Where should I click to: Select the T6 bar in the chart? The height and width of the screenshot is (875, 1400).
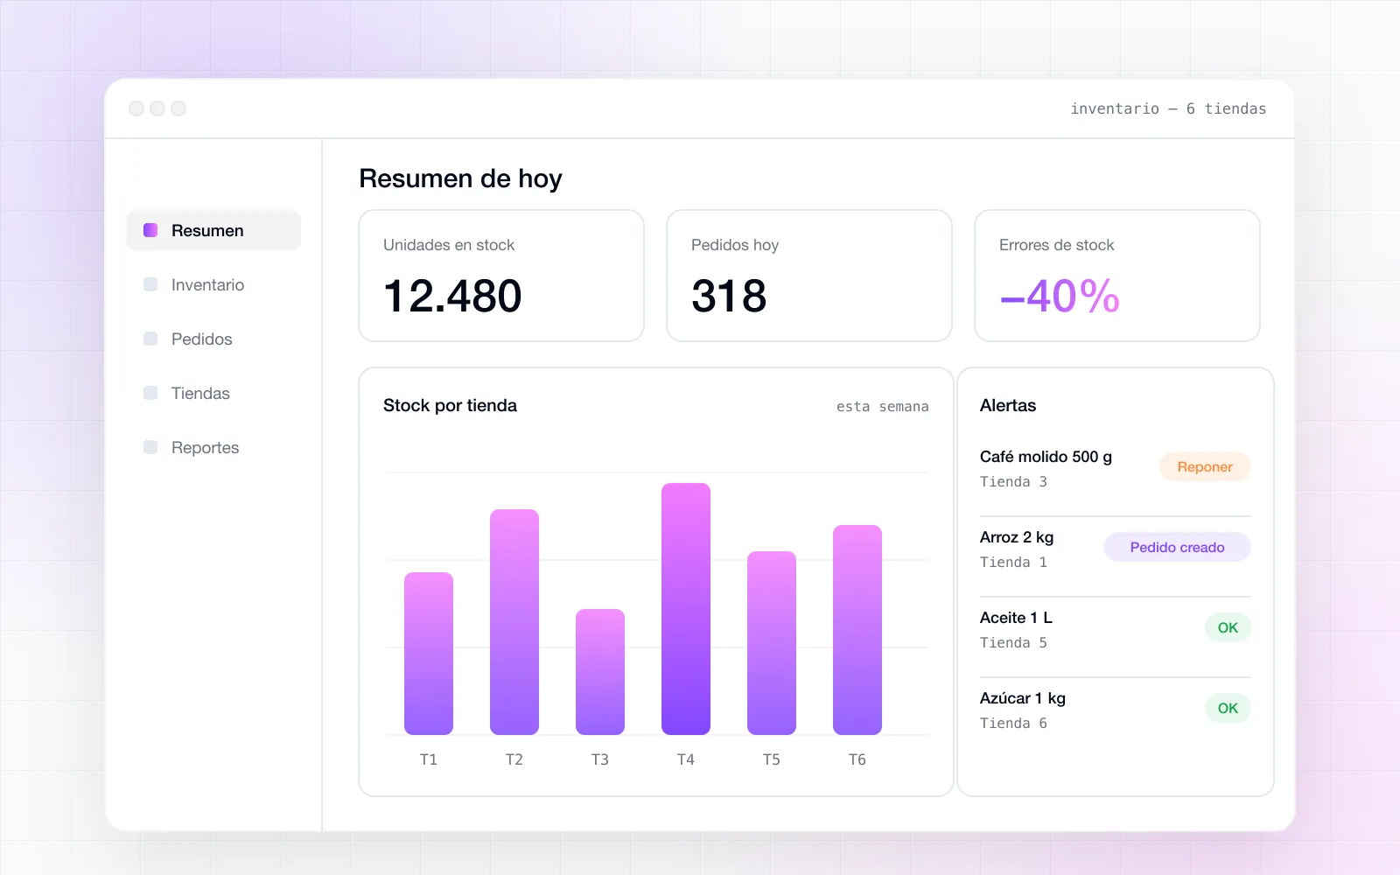(857, 630)
